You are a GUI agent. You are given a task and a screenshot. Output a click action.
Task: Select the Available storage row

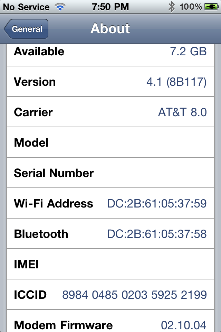pos(110,52)
